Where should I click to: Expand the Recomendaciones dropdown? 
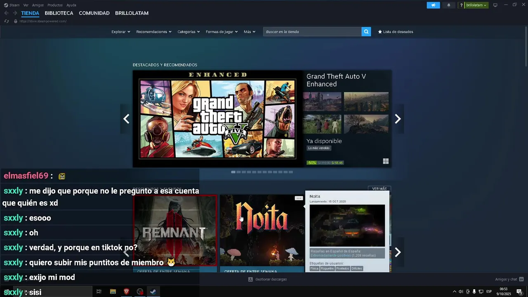154,32
